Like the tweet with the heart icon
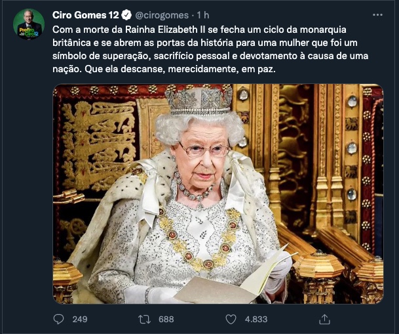The image size is (399, 334). pyautogui.click(x=231, y=319)
